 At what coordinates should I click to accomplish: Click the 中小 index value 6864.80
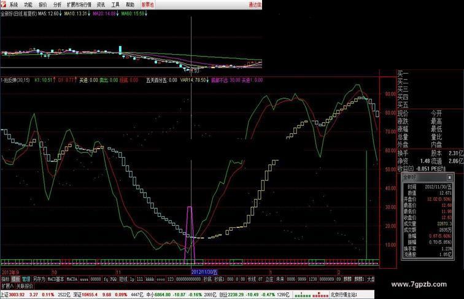point(163,295)
